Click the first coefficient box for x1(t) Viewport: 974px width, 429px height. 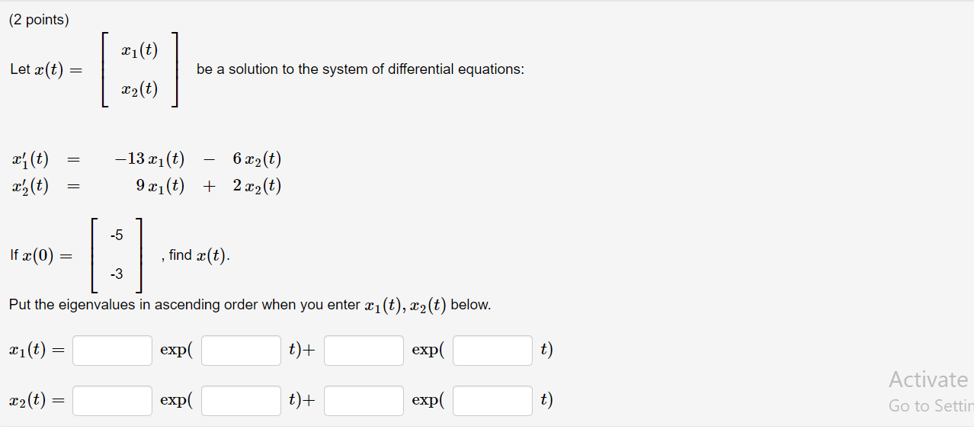[x=112, y=351]
